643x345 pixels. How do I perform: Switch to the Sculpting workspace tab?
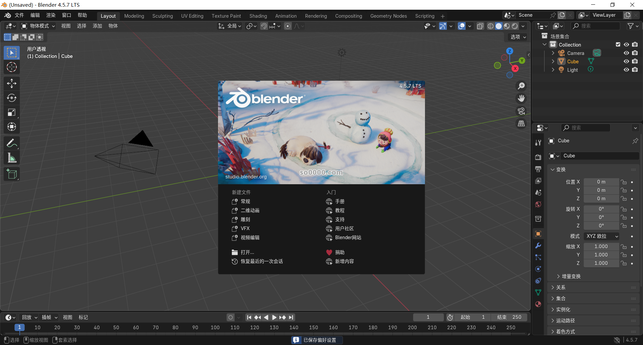pyautogui.click(x=162, y=16)
